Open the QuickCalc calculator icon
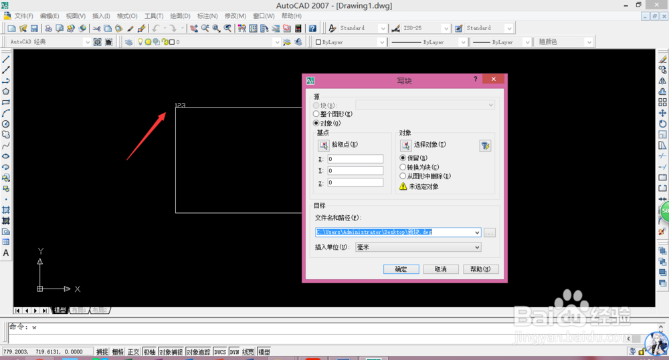Viewport: 669px width, 360px height. pyautogui.click(x=298, y=28)
